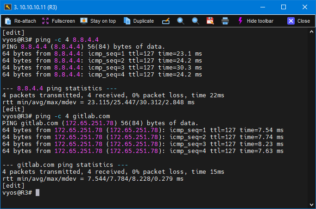
Task: Click the line with time=8.23 ms
Action: (x=143, y=144)
